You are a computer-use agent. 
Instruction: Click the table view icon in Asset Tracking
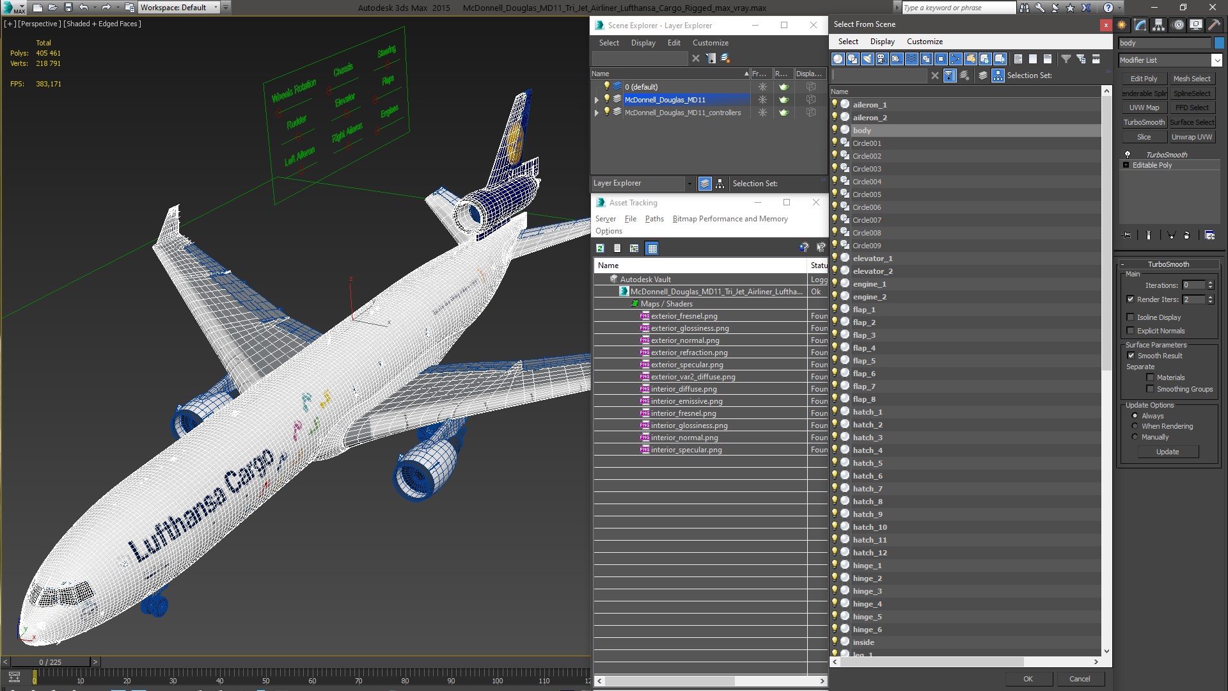pyautogui.click(x=652, y=248)
